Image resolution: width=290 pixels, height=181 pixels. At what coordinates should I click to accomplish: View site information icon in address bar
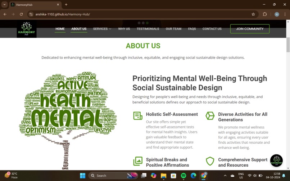(x=31, y=14)
